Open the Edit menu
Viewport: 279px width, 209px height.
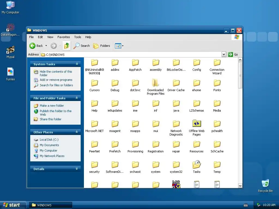point(40,37)
